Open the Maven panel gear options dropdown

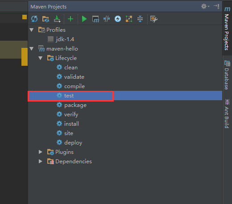(x=205, y=6)
